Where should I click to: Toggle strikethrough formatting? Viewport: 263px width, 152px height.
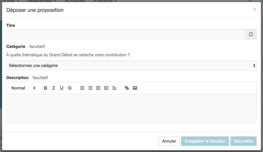pyautogui.click(x=70, y=88)
